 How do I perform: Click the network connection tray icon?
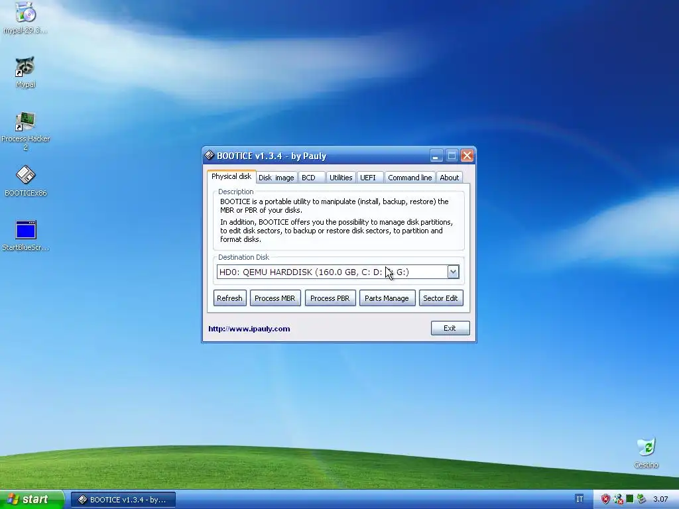[618, 499]
